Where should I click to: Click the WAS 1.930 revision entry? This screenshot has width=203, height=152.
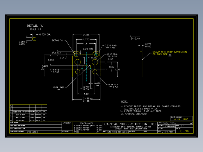(20, 118)
